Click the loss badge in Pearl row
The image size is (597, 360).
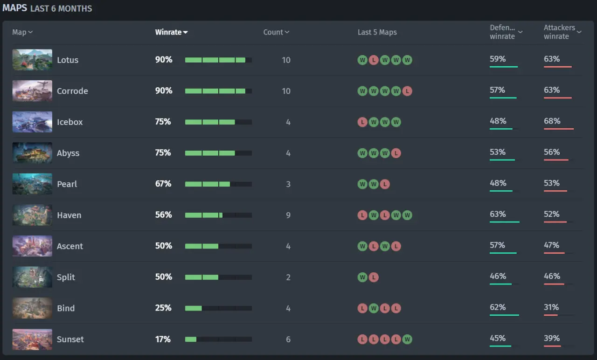click(x=385, y=184)
